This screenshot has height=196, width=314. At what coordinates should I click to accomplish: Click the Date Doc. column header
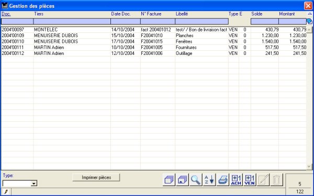click(x=121, y=14)
